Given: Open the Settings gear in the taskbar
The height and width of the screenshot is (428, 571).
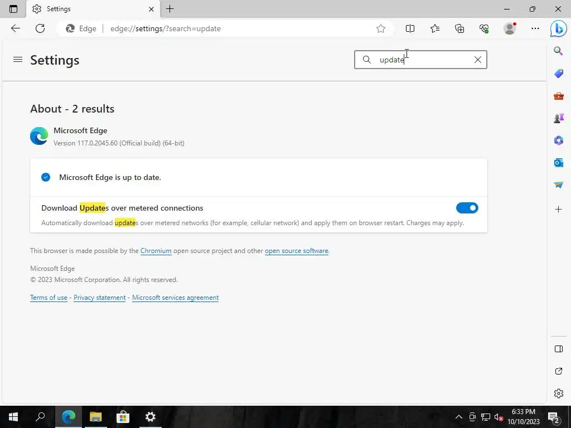Looking at the screenshot, I should (151, 417).
